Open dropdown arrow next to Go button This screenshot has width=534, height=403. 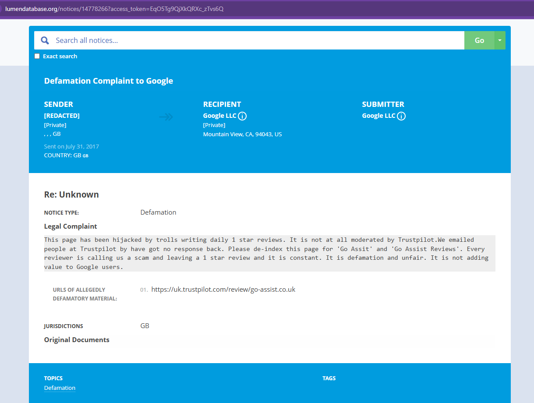click(x=500, y=40)
